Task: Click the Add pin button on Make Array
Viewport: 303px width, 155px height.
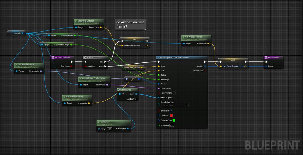Action: pyautogui.click(x=132, y=99)
